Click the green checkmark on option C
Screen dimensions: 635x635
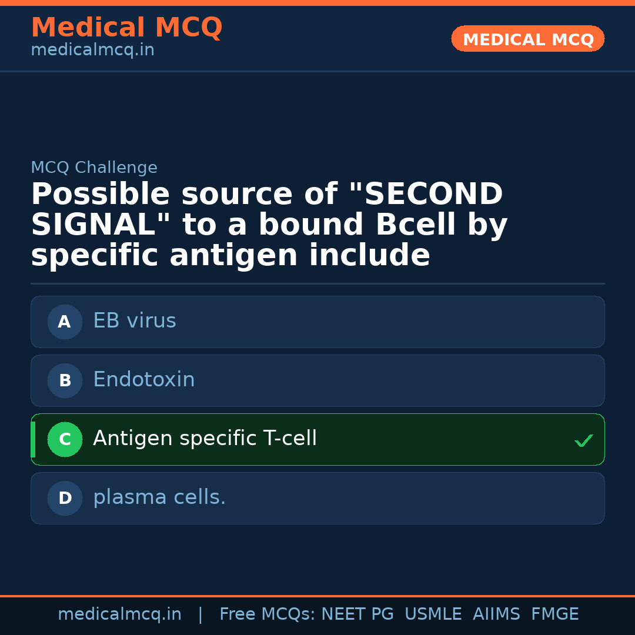click(583, 440)
